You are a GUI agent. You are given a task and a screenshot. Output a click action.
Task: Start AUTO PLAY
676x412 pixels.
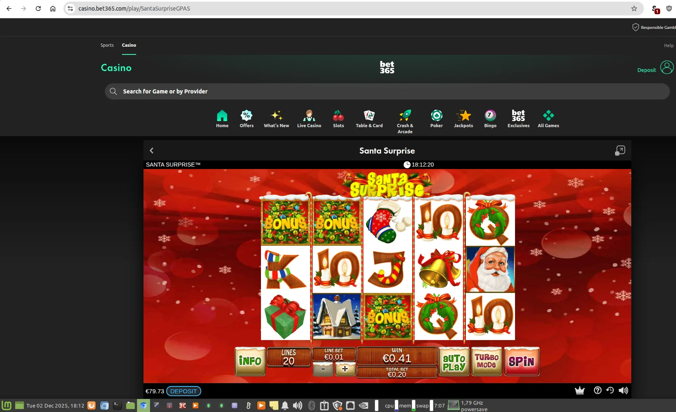coord(454,361)
